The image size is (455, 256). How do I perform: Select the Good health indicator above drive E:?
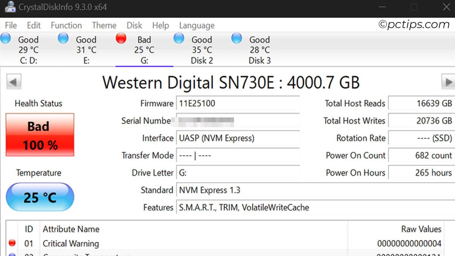point(63,38)
